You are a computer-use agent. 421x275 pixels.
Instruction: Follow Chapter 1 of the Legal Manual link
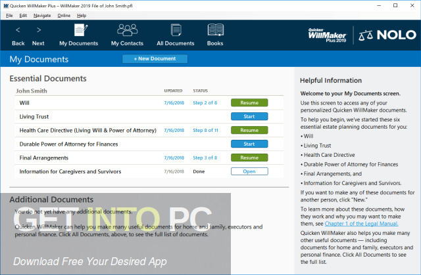(x=361, y=224)
